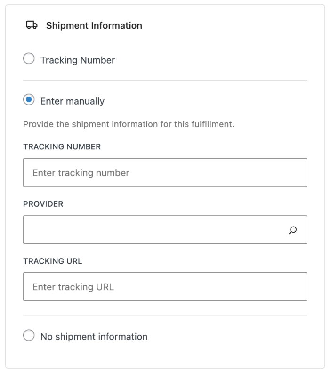
Task: Click the magnifier icon in Provider field
Action: coord(293,230)
